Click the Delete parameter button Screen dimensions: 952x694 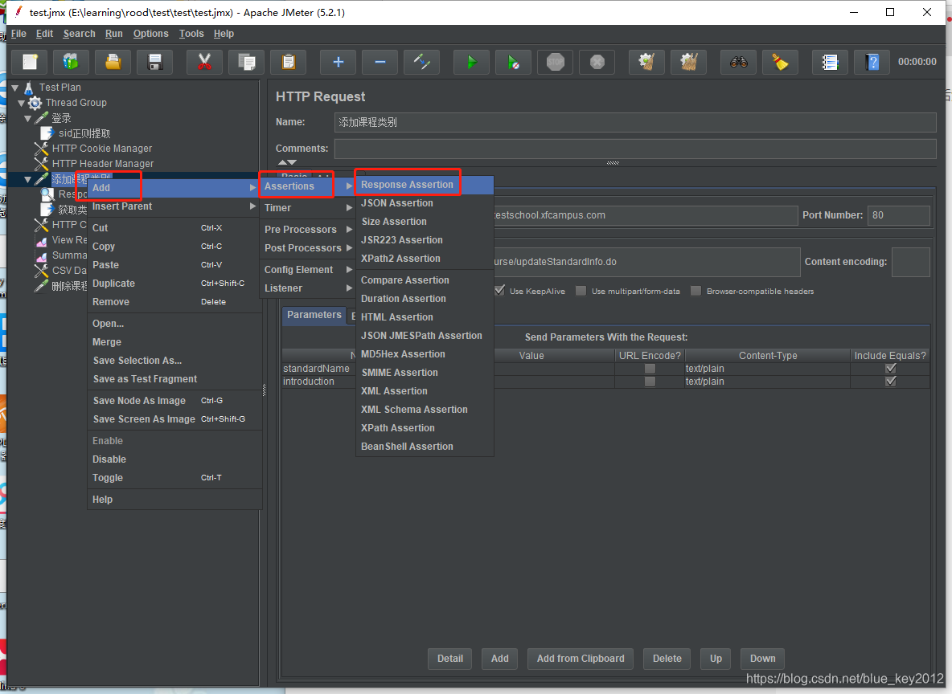point(667,659)
